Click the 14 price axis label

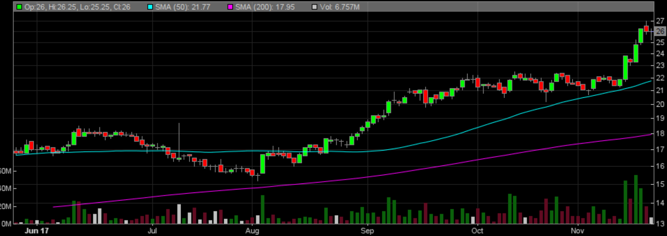click(x=660, y=203)
